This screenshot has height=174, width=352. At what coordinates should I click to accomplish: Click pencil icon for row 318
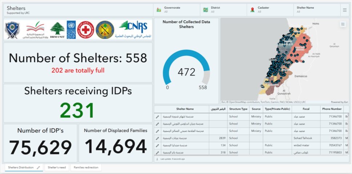point(157,153)
